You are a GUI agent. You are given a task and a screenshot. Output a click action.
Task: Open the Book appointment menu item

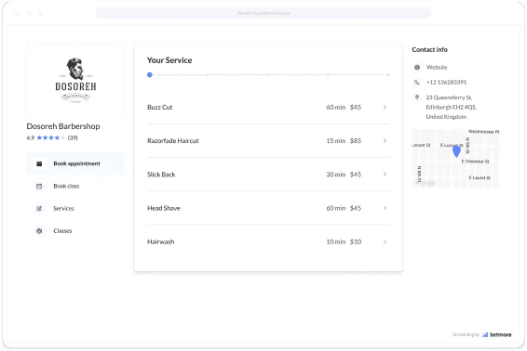(x=75, y=163)
